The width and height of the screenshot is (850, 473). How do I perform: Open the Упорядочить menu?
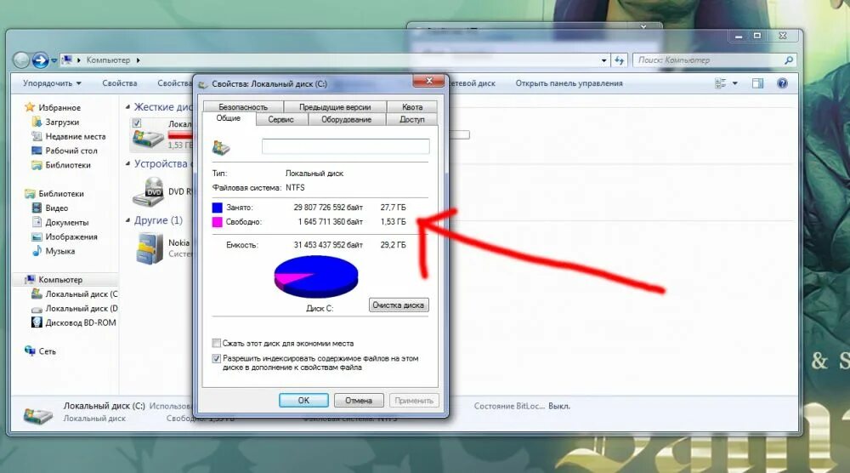(52, 83)
